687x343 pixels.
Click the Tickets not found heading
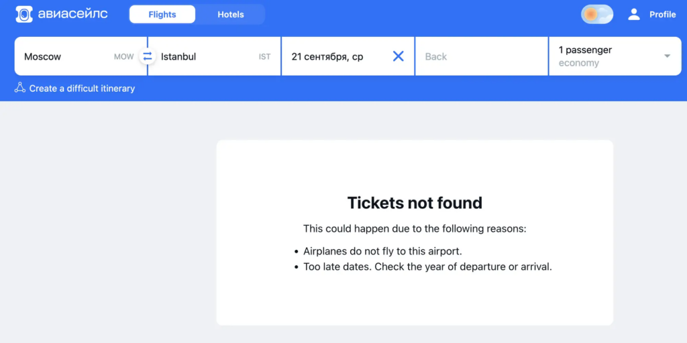(415, 203)
